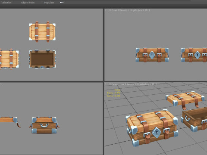Switch to the Populate ribbon tab
Screen dimensions: 207x155
(x=49, y=3)
